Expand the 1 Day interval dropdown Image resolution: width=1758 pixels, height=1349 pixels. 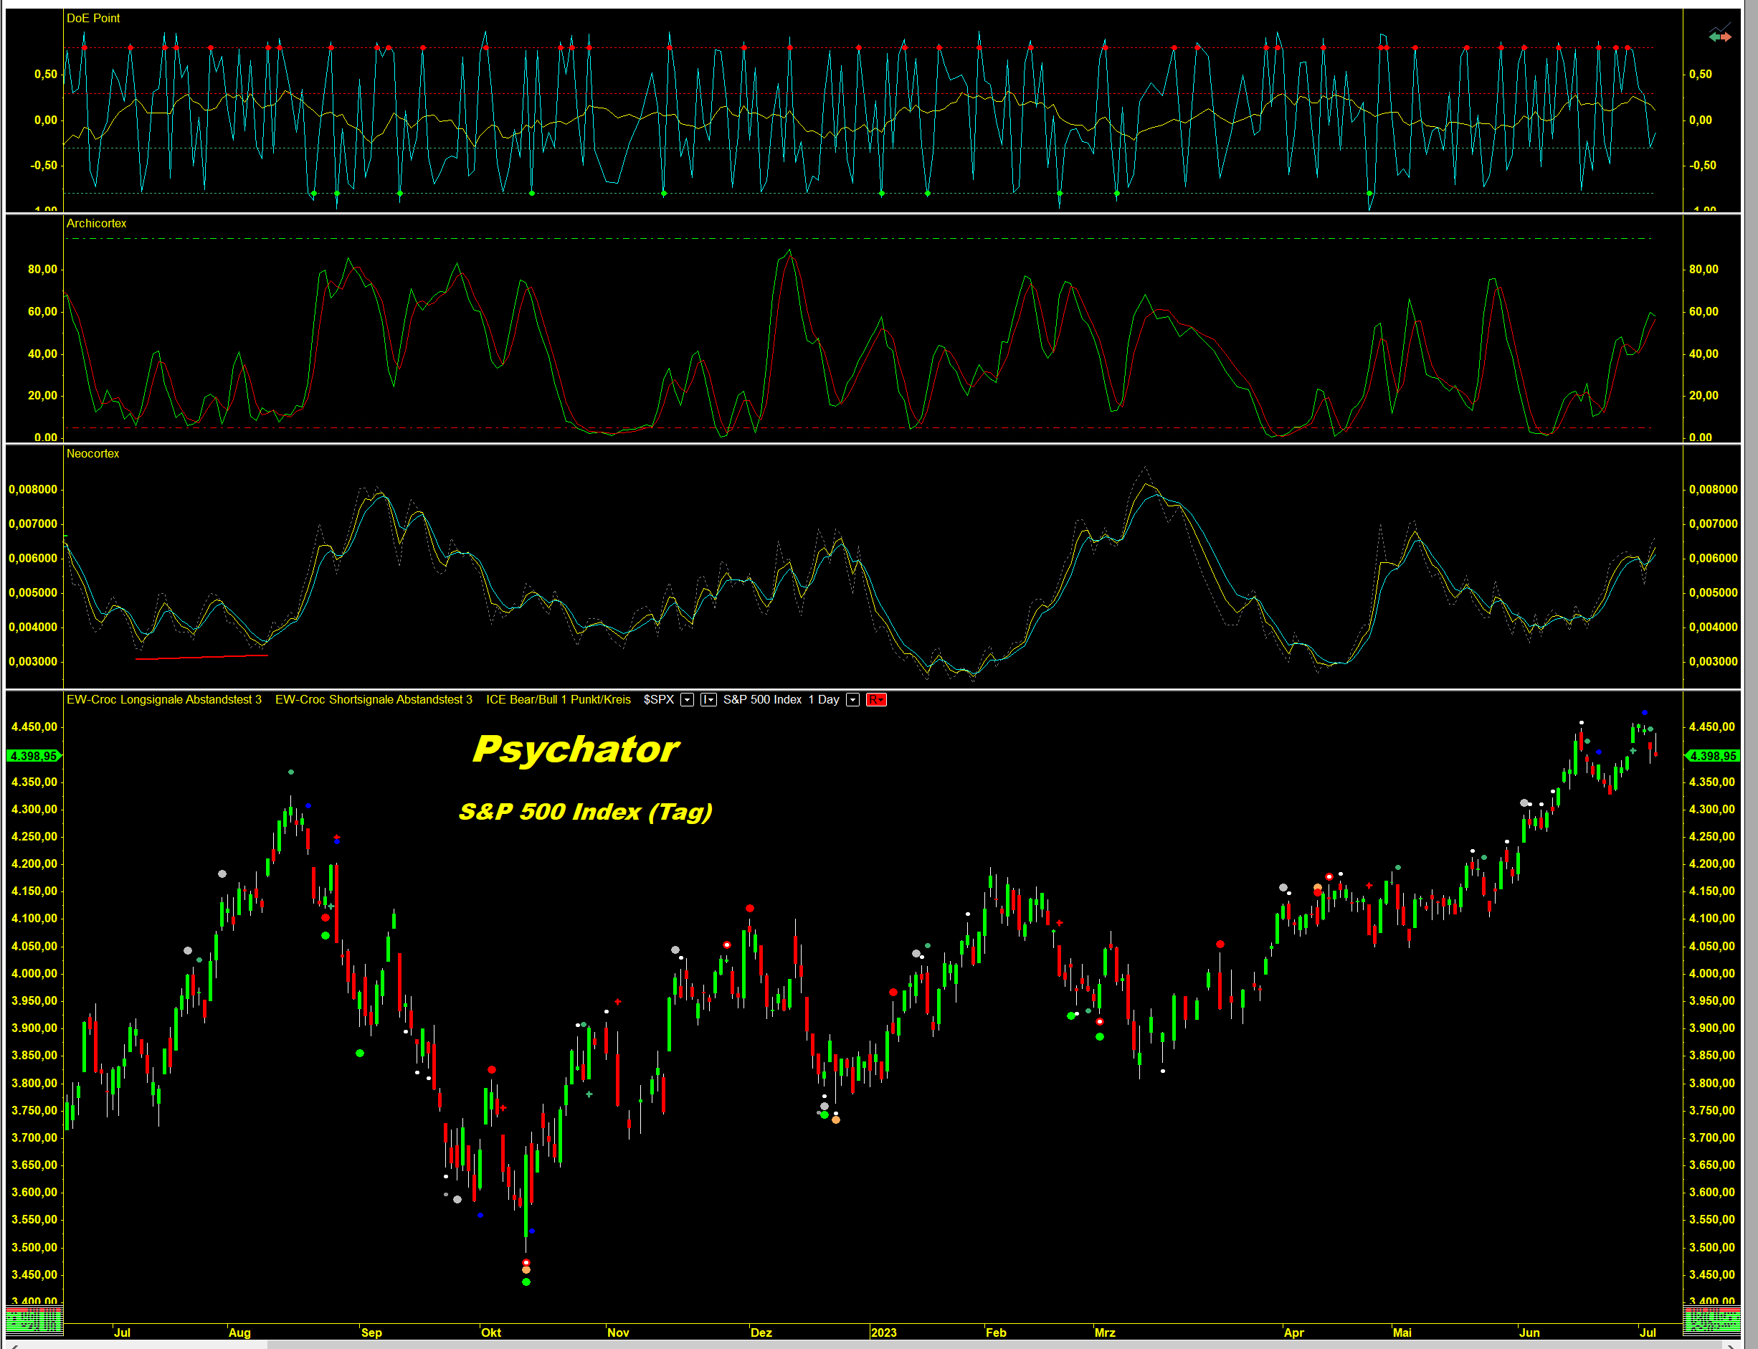tap(853, 699)
